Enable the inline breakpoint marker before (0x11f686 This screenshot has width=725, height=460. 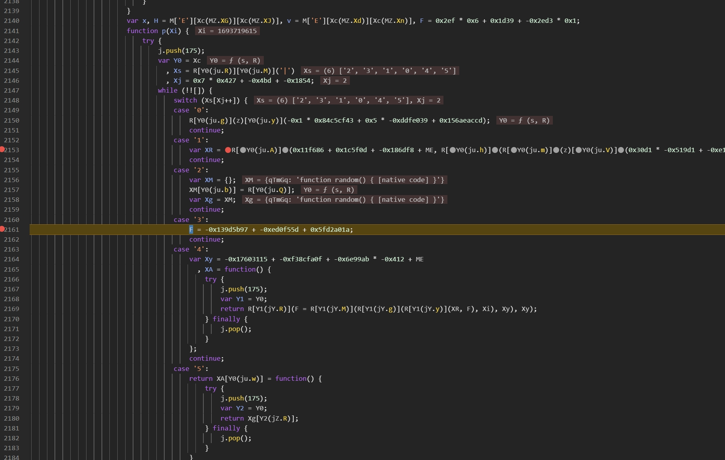[x=285, y=150]
